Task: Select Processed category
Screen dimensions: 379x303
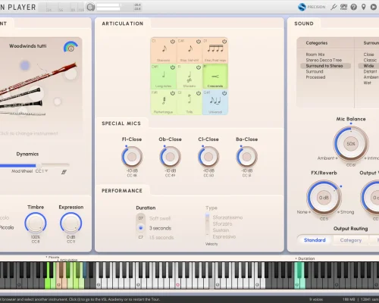Action: pyautogui.click(x=315, y=77)
